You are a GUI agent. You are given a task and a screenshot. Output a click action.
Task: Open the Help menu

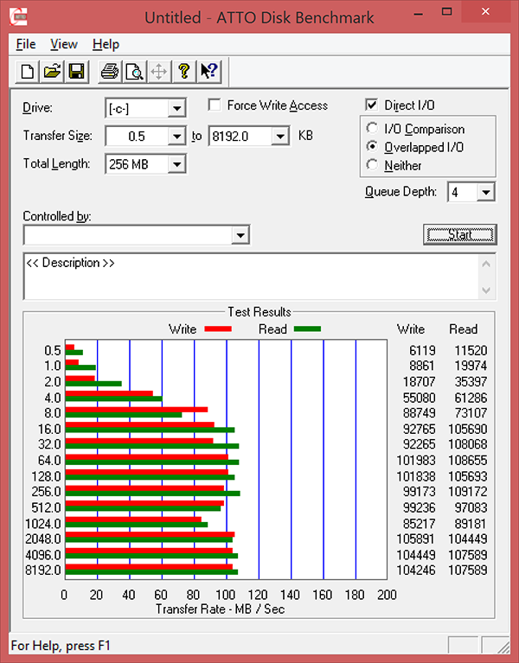106,44
